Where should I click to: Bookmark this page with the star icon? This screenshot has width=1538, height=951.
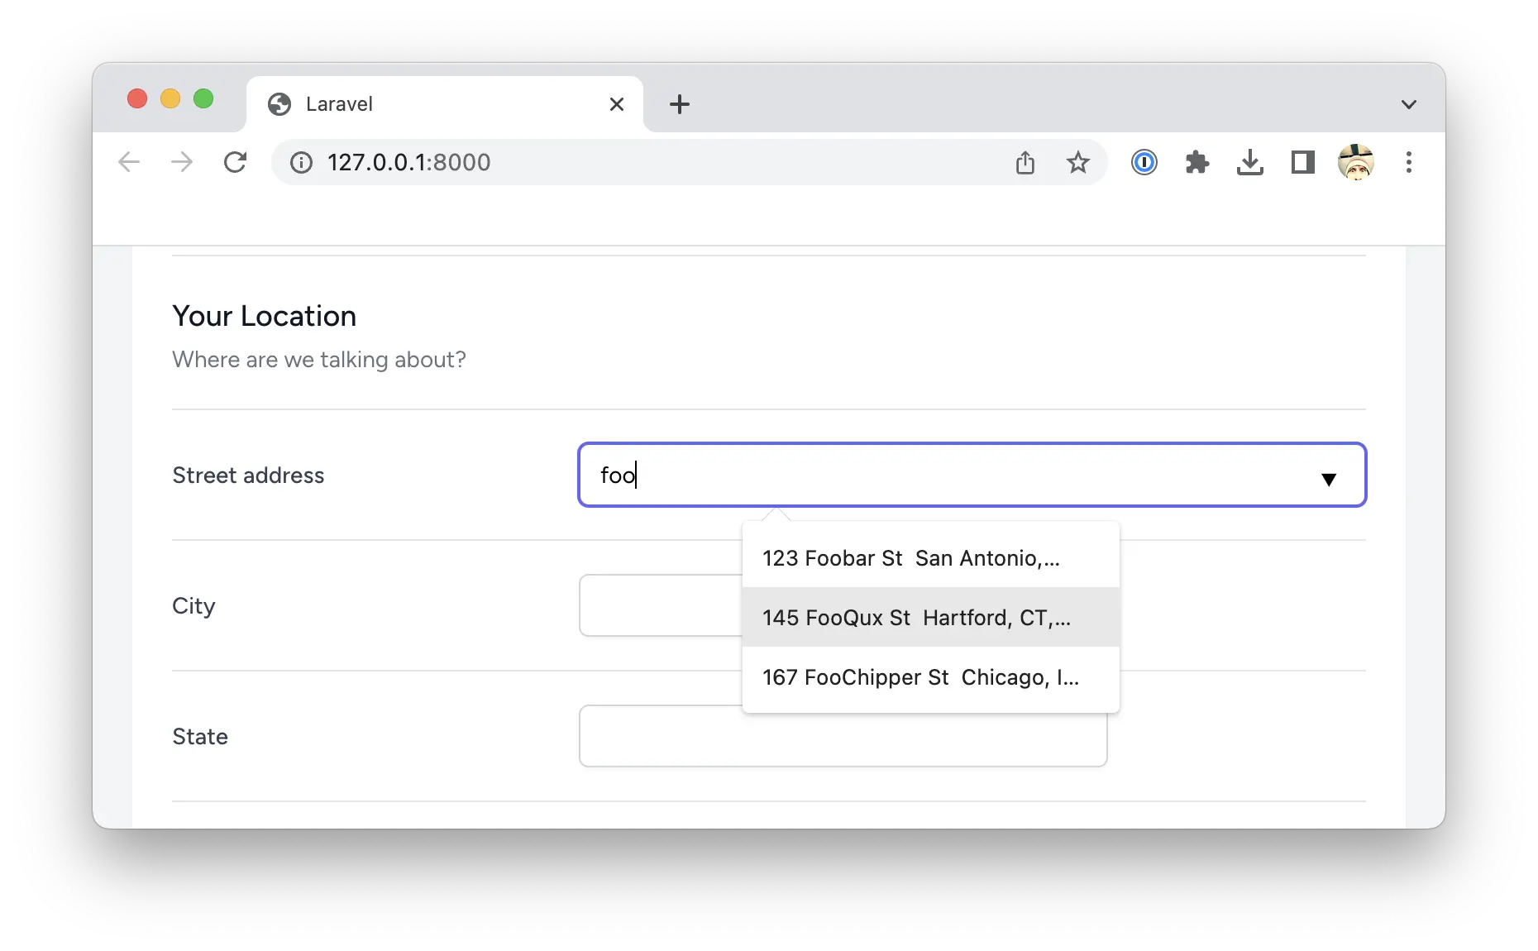pos(1077,162)
